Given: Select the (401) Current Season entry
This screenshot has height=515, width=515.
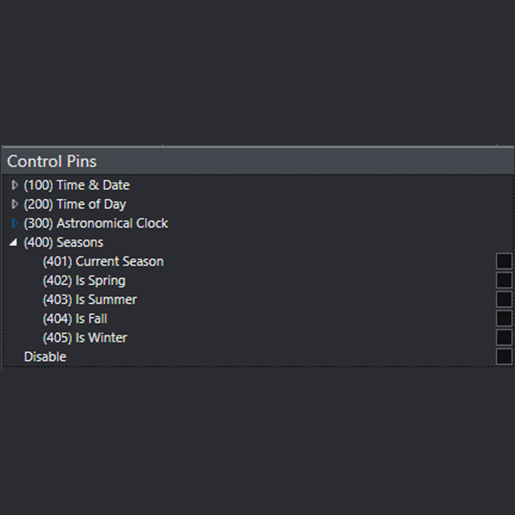Looking at the screenshot, I should point(103,261).
